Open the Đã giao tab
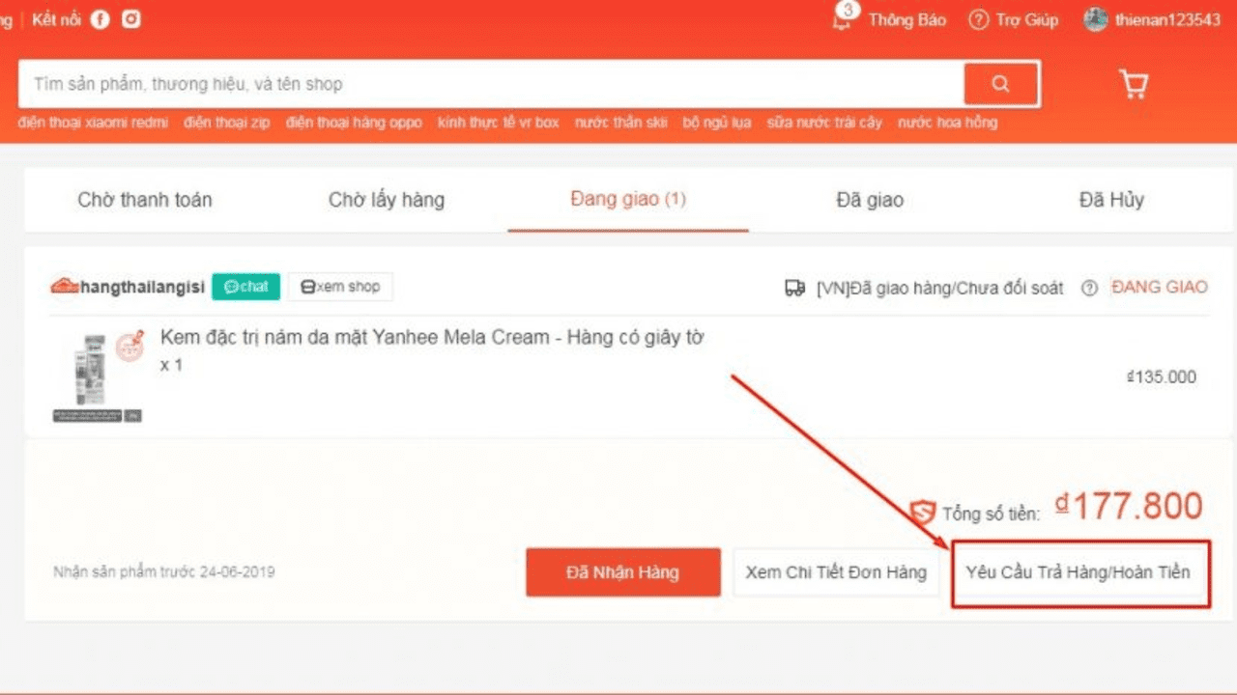This screenshot has height=695, width=1237. (x=870, y=200)
